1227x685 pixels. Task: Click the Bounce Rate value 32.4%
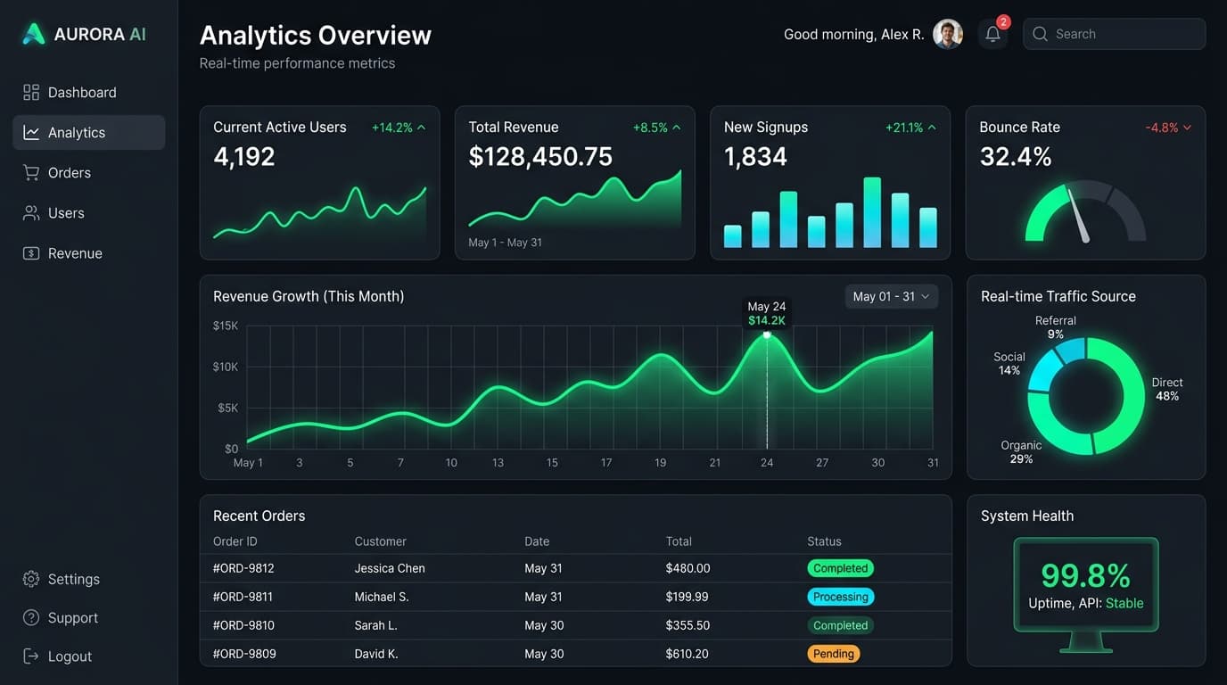click(1016, 157)
